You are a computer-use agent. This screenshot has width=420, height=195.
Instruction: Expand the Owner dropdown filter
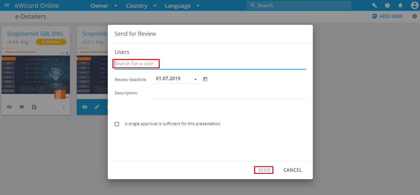coord(104,6)
